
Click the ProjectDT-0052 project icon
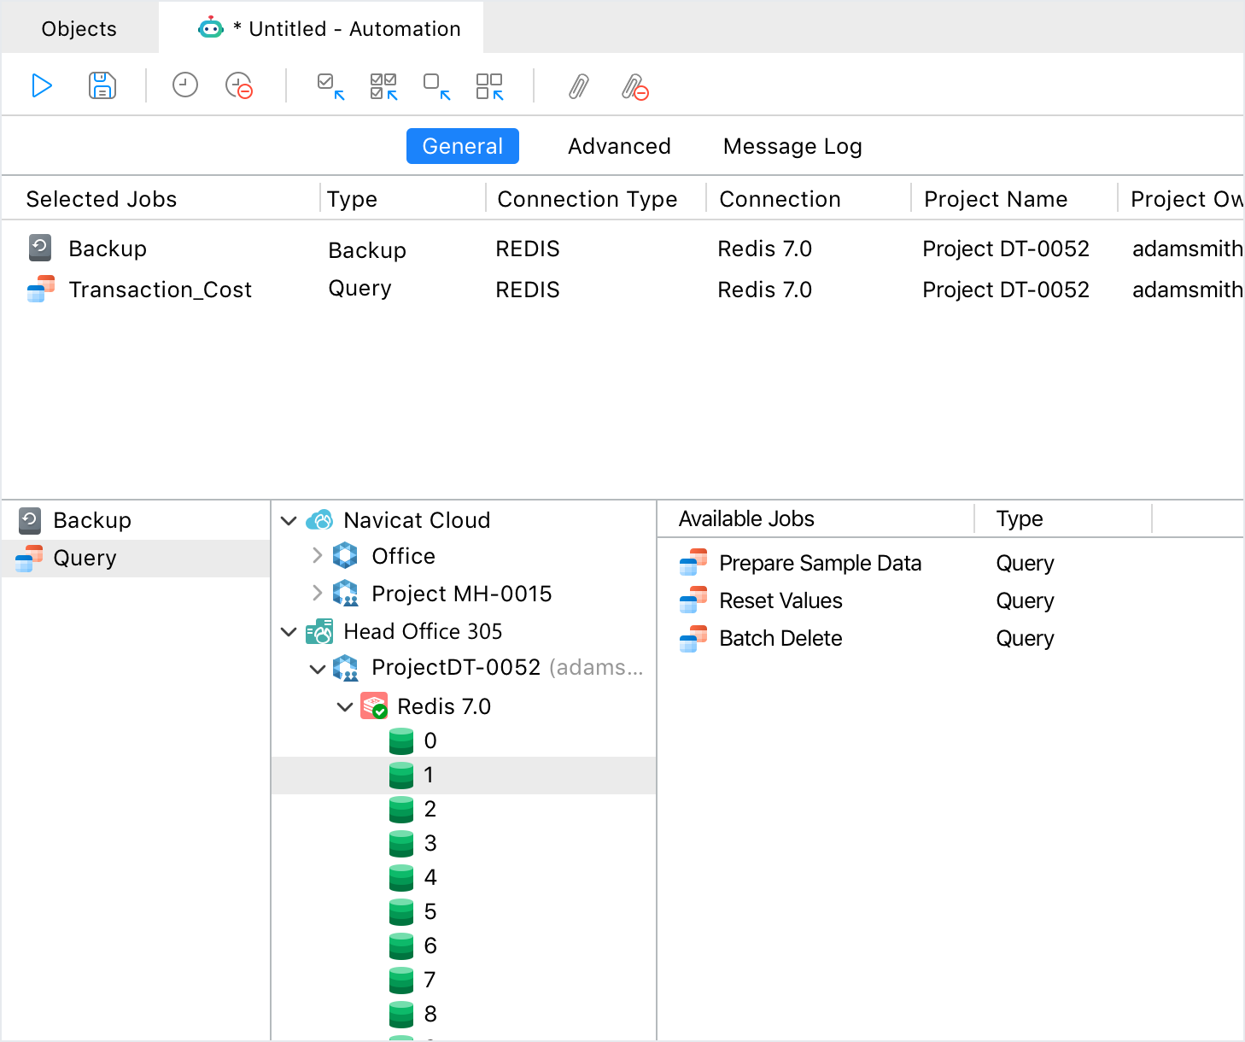click(345, 667)
